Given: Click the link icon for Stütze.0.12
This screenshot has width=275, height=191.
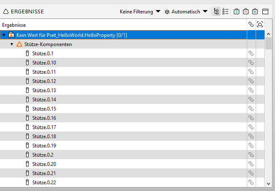Looking at the screenshot, I should pos(251,81).
